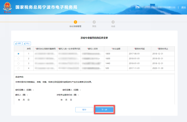Click the 终止 (terminate) button
This screenshot has height=122, width=187.
point(27,43)
